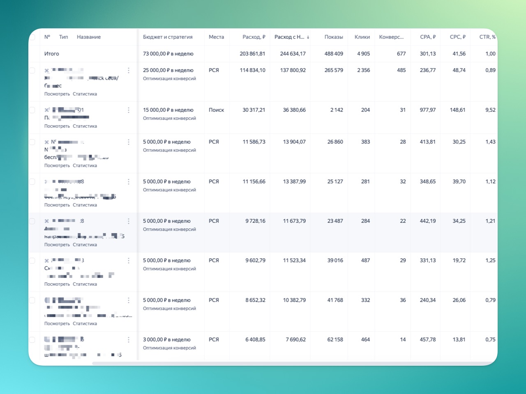526x394 pixels.
Task: Click the Клики column header
Action: (362, 37)
